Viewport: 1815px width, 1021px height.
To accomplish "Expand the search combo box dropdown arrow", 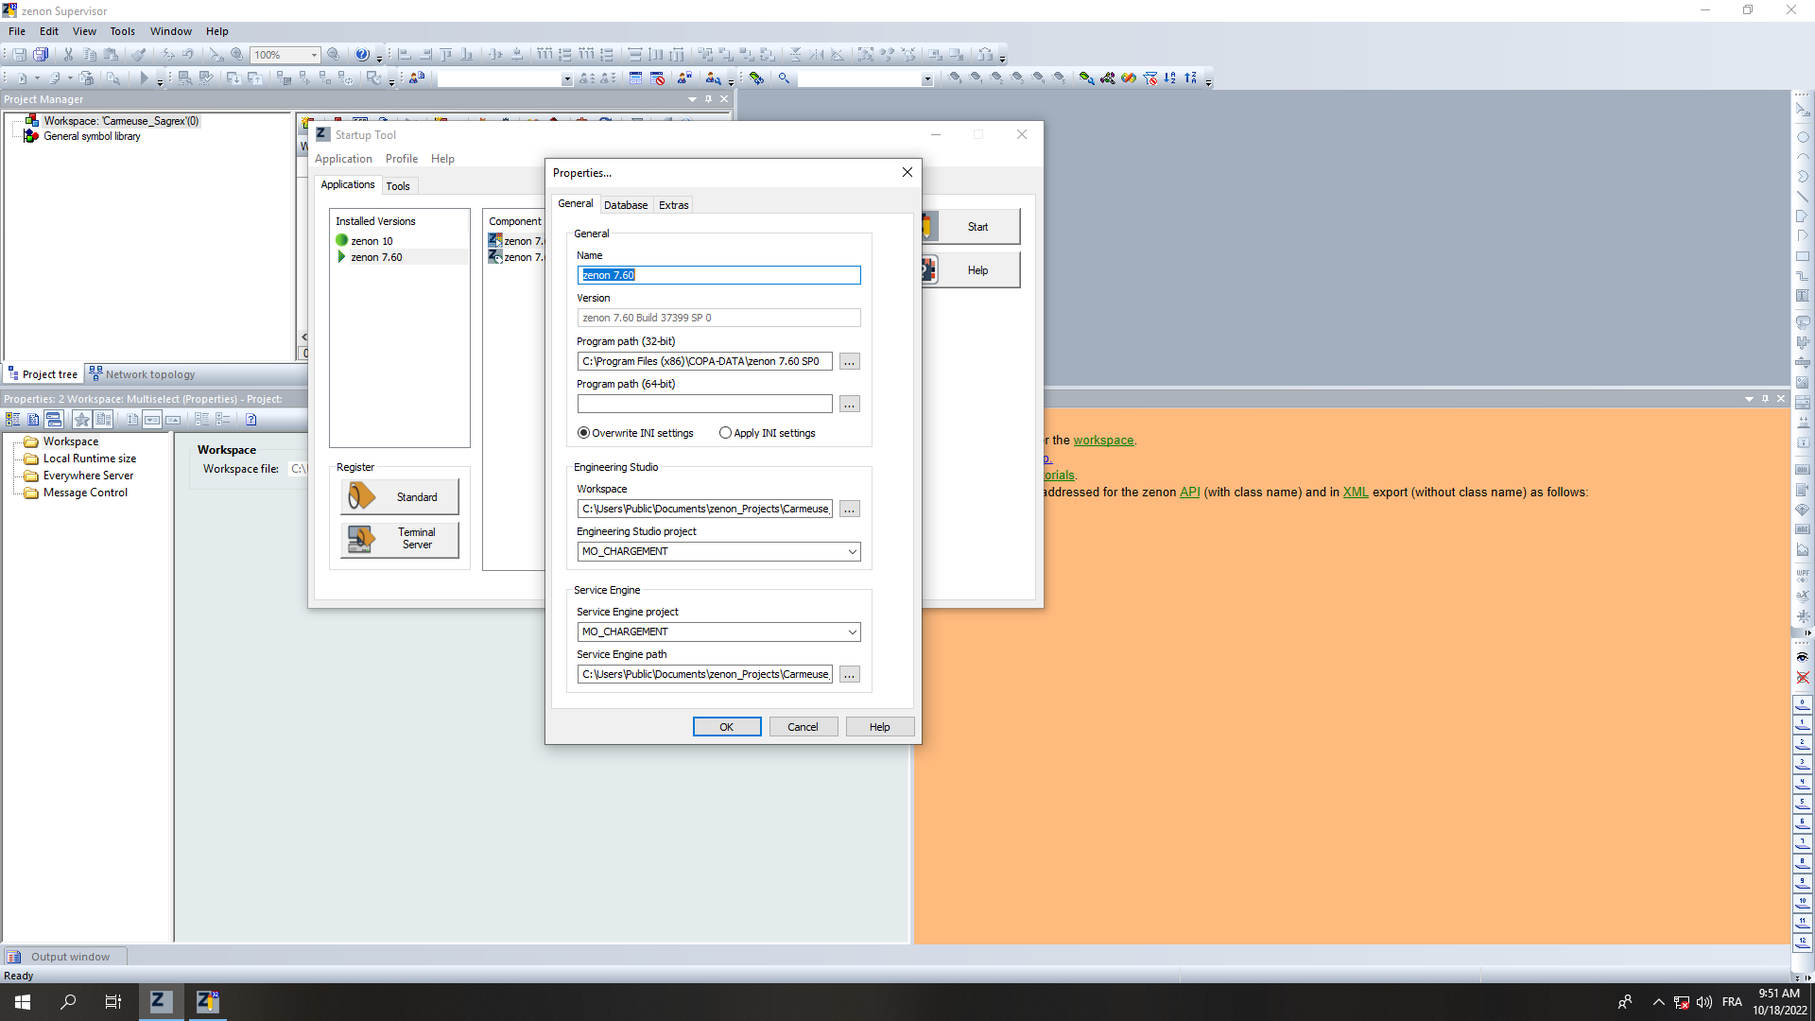I will click(927, 79).
